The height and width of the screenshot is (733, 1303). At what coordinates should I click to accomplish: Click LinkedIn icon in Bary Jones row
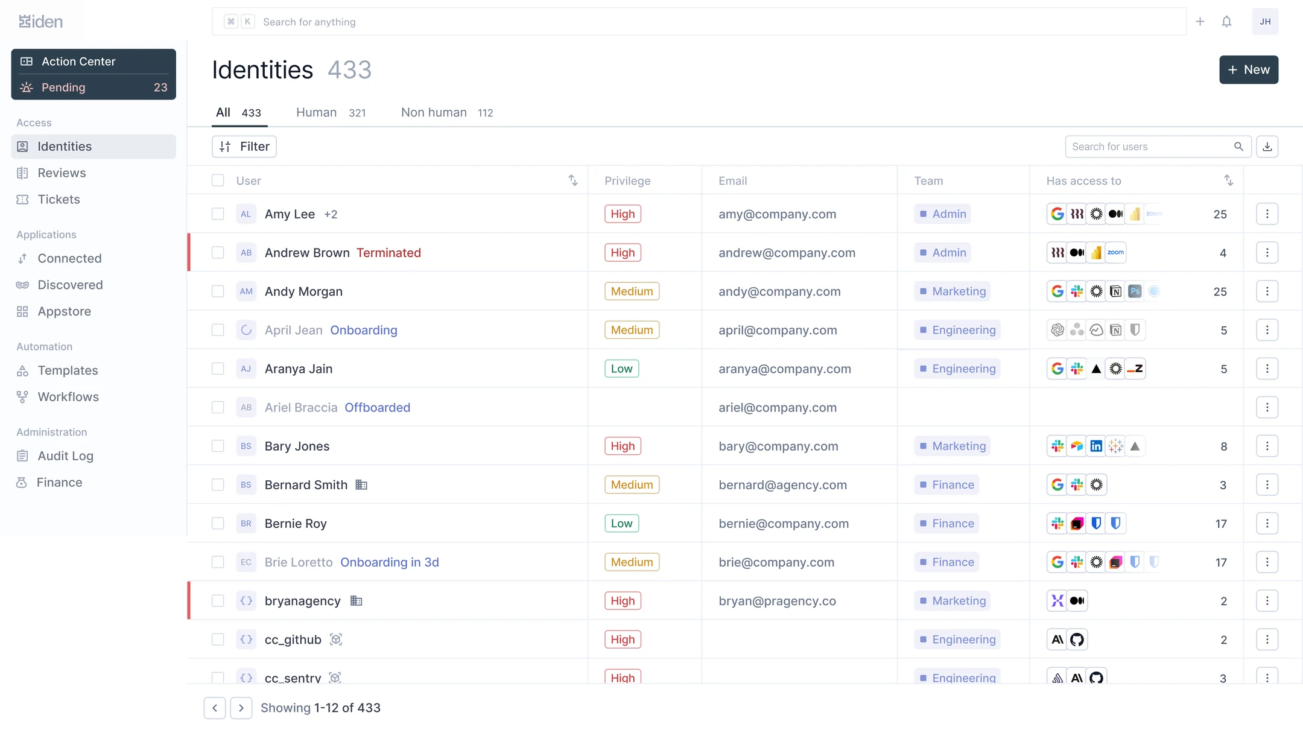click(1096, 446)
